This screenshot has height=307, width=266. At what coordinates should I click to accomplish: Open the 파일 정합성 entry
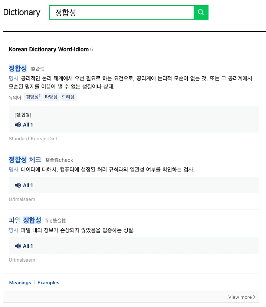pos(25,220)
